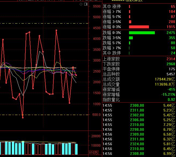Select the 涨家增幅 label
Screen dimensions: 176x157
[111, 94]
